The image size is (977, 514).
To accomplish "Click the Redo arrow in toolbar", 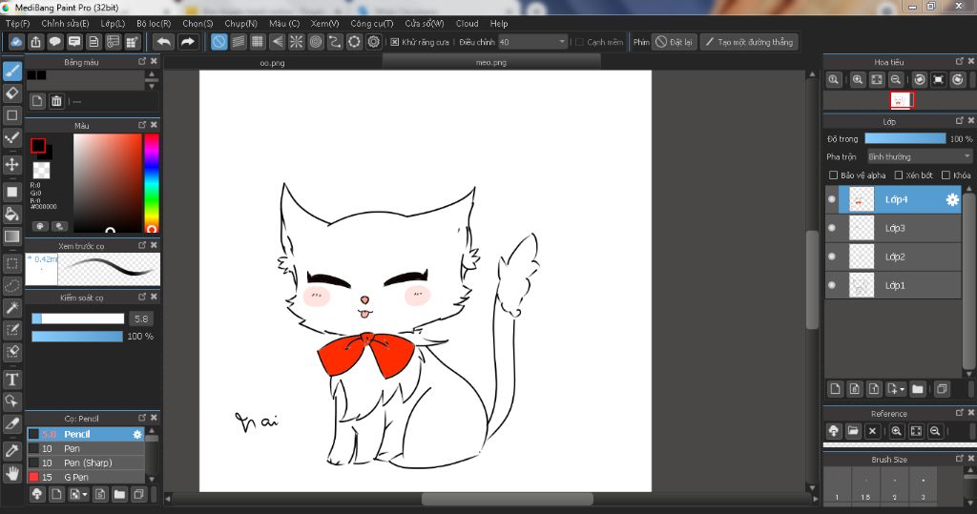I will point(188,42).
